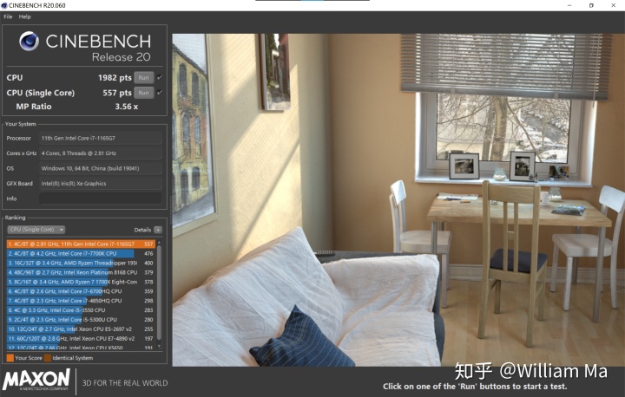Screen dimensions: 625x397
Task: Click the Info input field
Action: (101, 198)
